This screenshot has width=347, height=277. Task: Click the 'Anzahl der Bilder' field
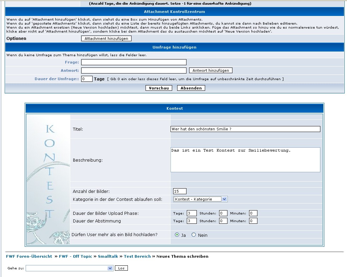coord(179,191)
